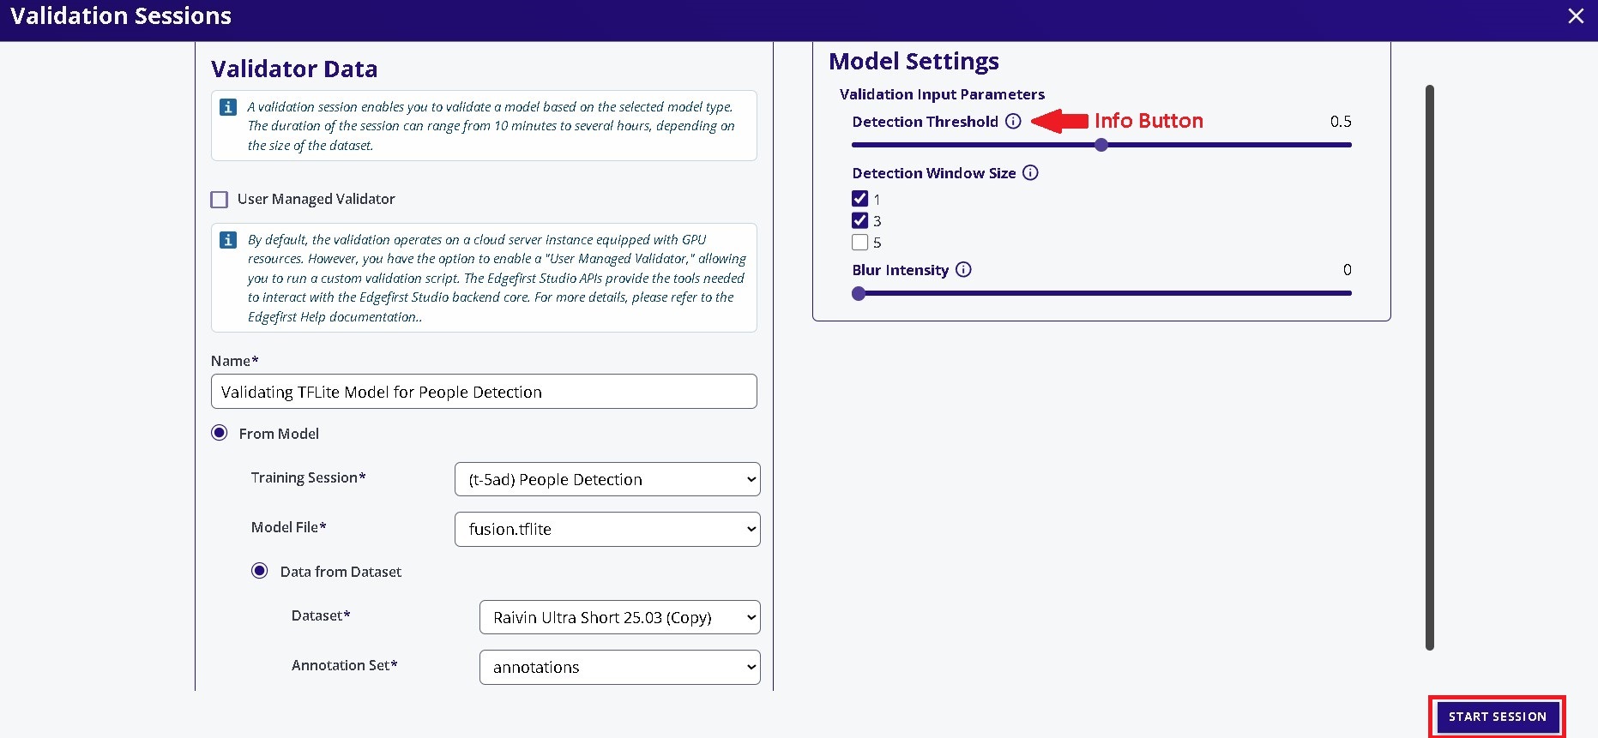Uncheck Detection Window Size 1
Image resolution: width=1598 pixels, height=738 pixels.
[x=860, y=199]
